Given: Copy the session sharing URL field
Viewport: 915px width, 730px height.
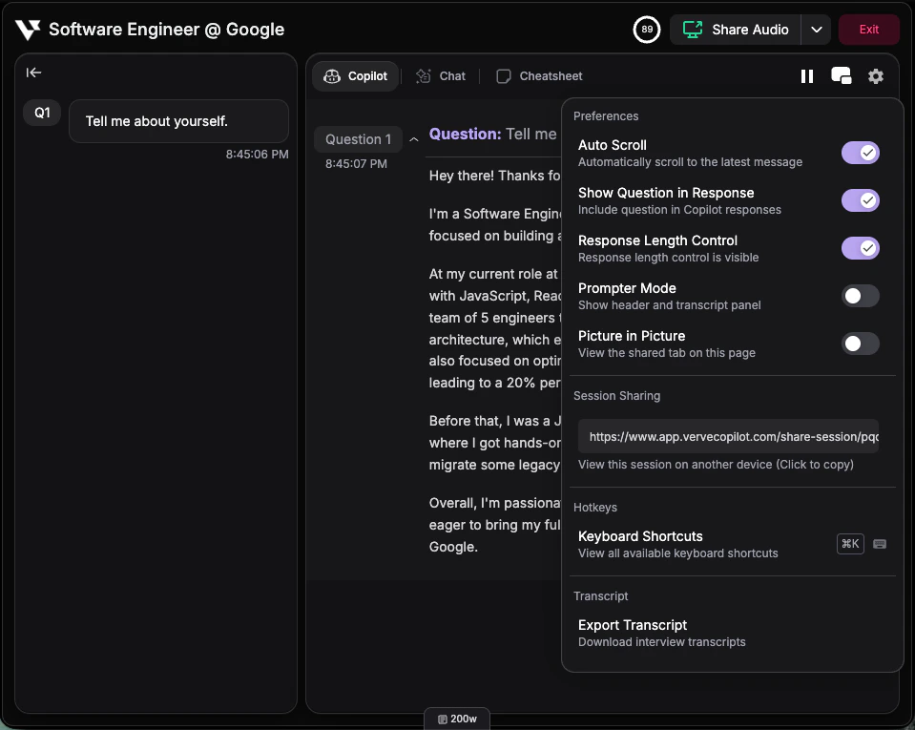Looking at the screenshot, I should pos(730,436).
